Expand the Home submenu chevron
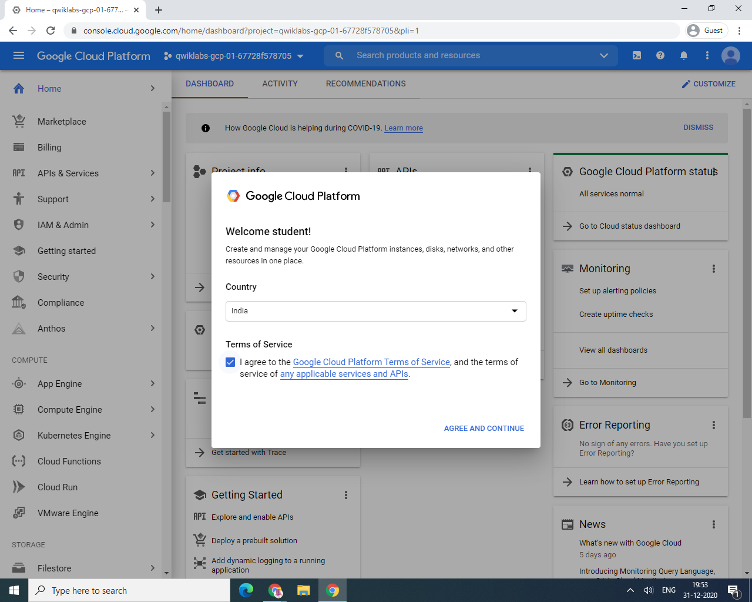 point(153,89)
